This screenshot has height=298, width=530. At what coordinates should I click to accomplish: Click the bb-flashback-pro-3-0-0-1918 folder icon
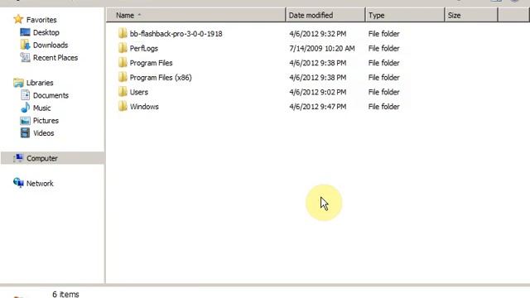tap(123, 33)
